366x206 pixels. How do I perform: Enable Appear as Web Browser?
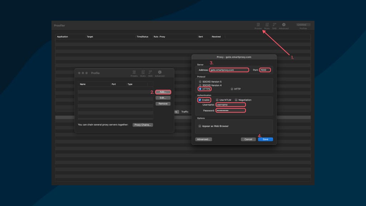click(199, 126)
